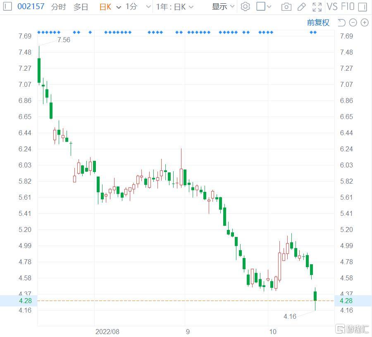Take a chart screenshot with camera icon
Image resolution: width=372 pixels, height=337 pixels.
point(286,7)
